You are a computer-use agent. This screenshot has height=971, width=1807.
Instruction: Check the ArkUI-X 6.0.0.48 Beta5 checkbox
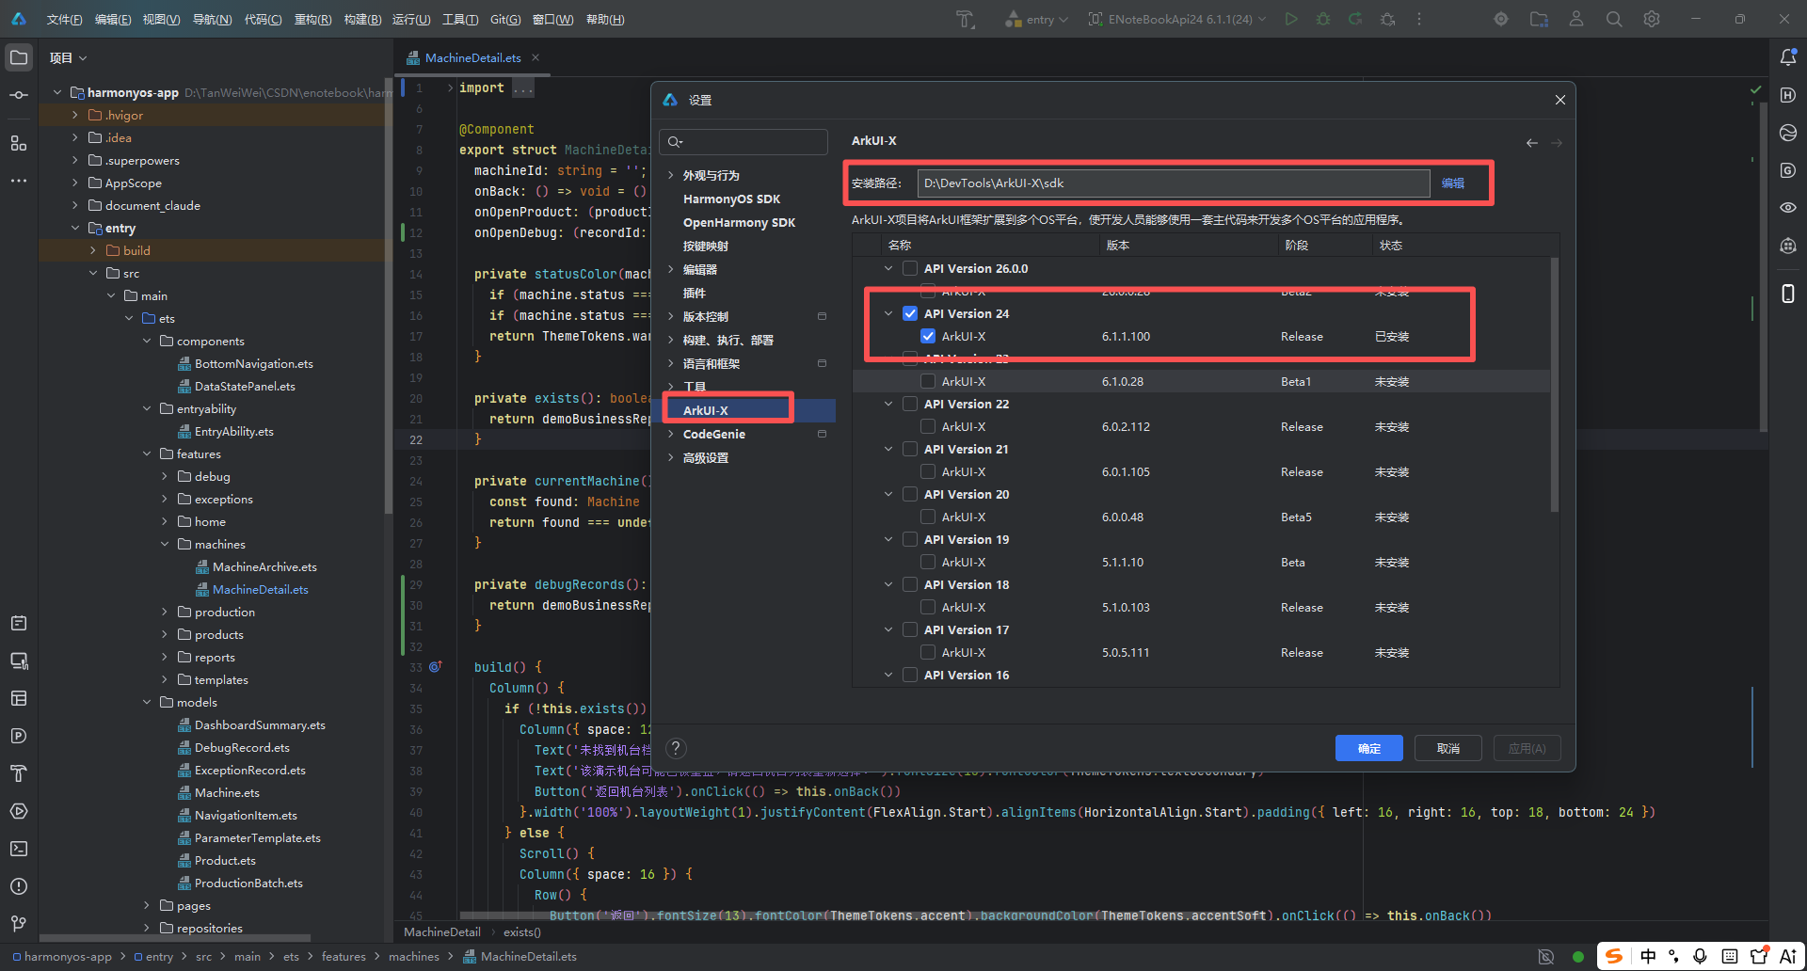pyautogui.click(x=928, y=517)
